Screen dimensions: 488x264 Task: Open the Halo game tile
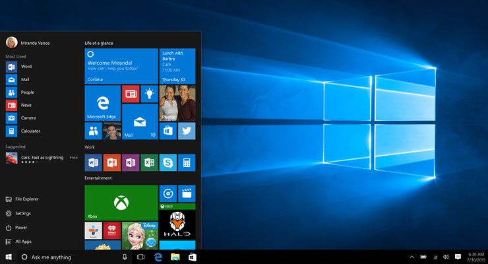177,224
